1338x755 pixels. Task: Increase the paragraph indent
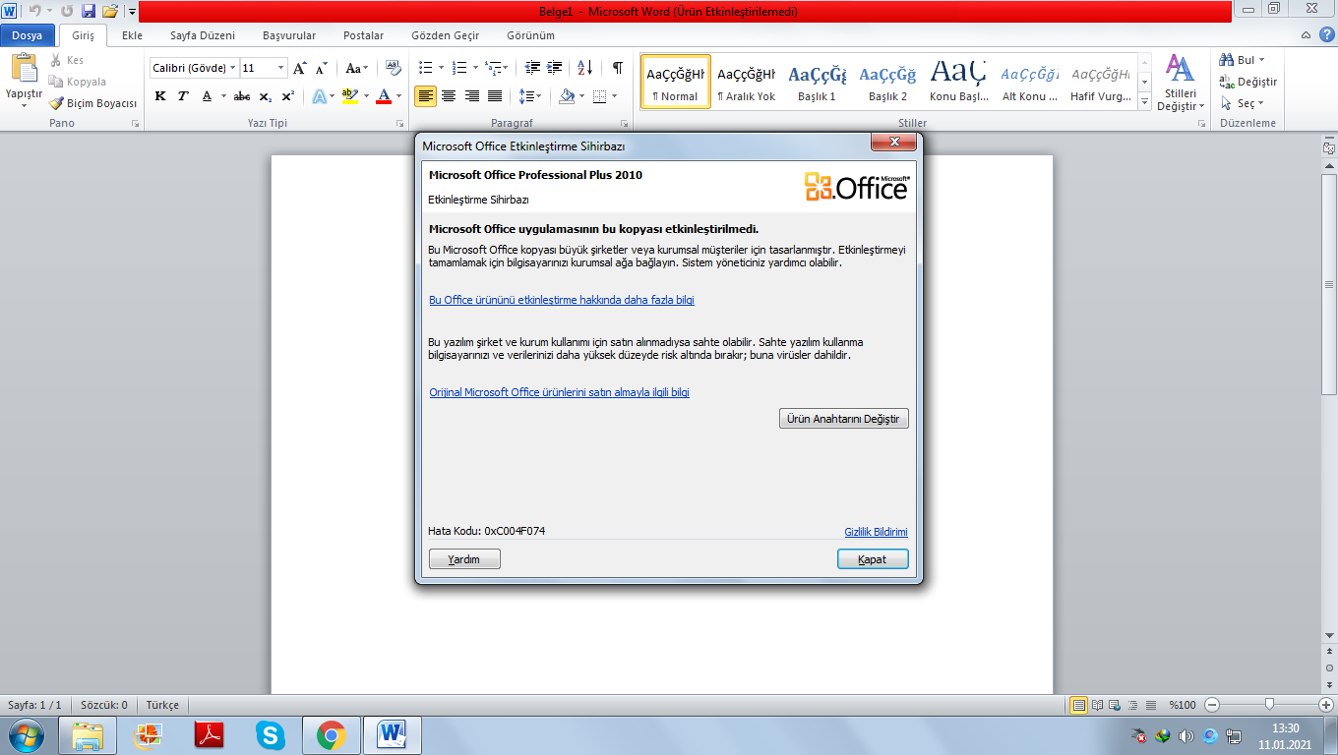point(555,68)
